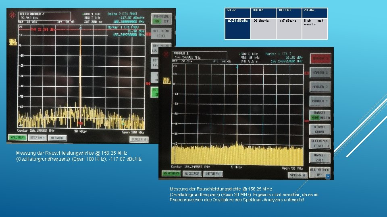Screen dimensions: 387x217
Task: Click the small blue arrow icon beside ALL MARKER OFF
Action: click(x=328, y=176)
